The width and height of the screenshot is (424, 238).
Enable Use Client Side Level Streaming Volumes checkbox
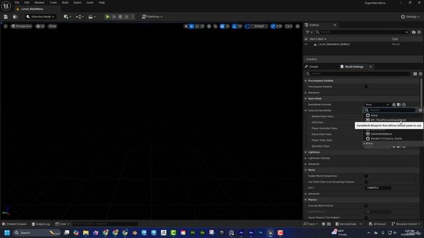click(x=366, y=182)
